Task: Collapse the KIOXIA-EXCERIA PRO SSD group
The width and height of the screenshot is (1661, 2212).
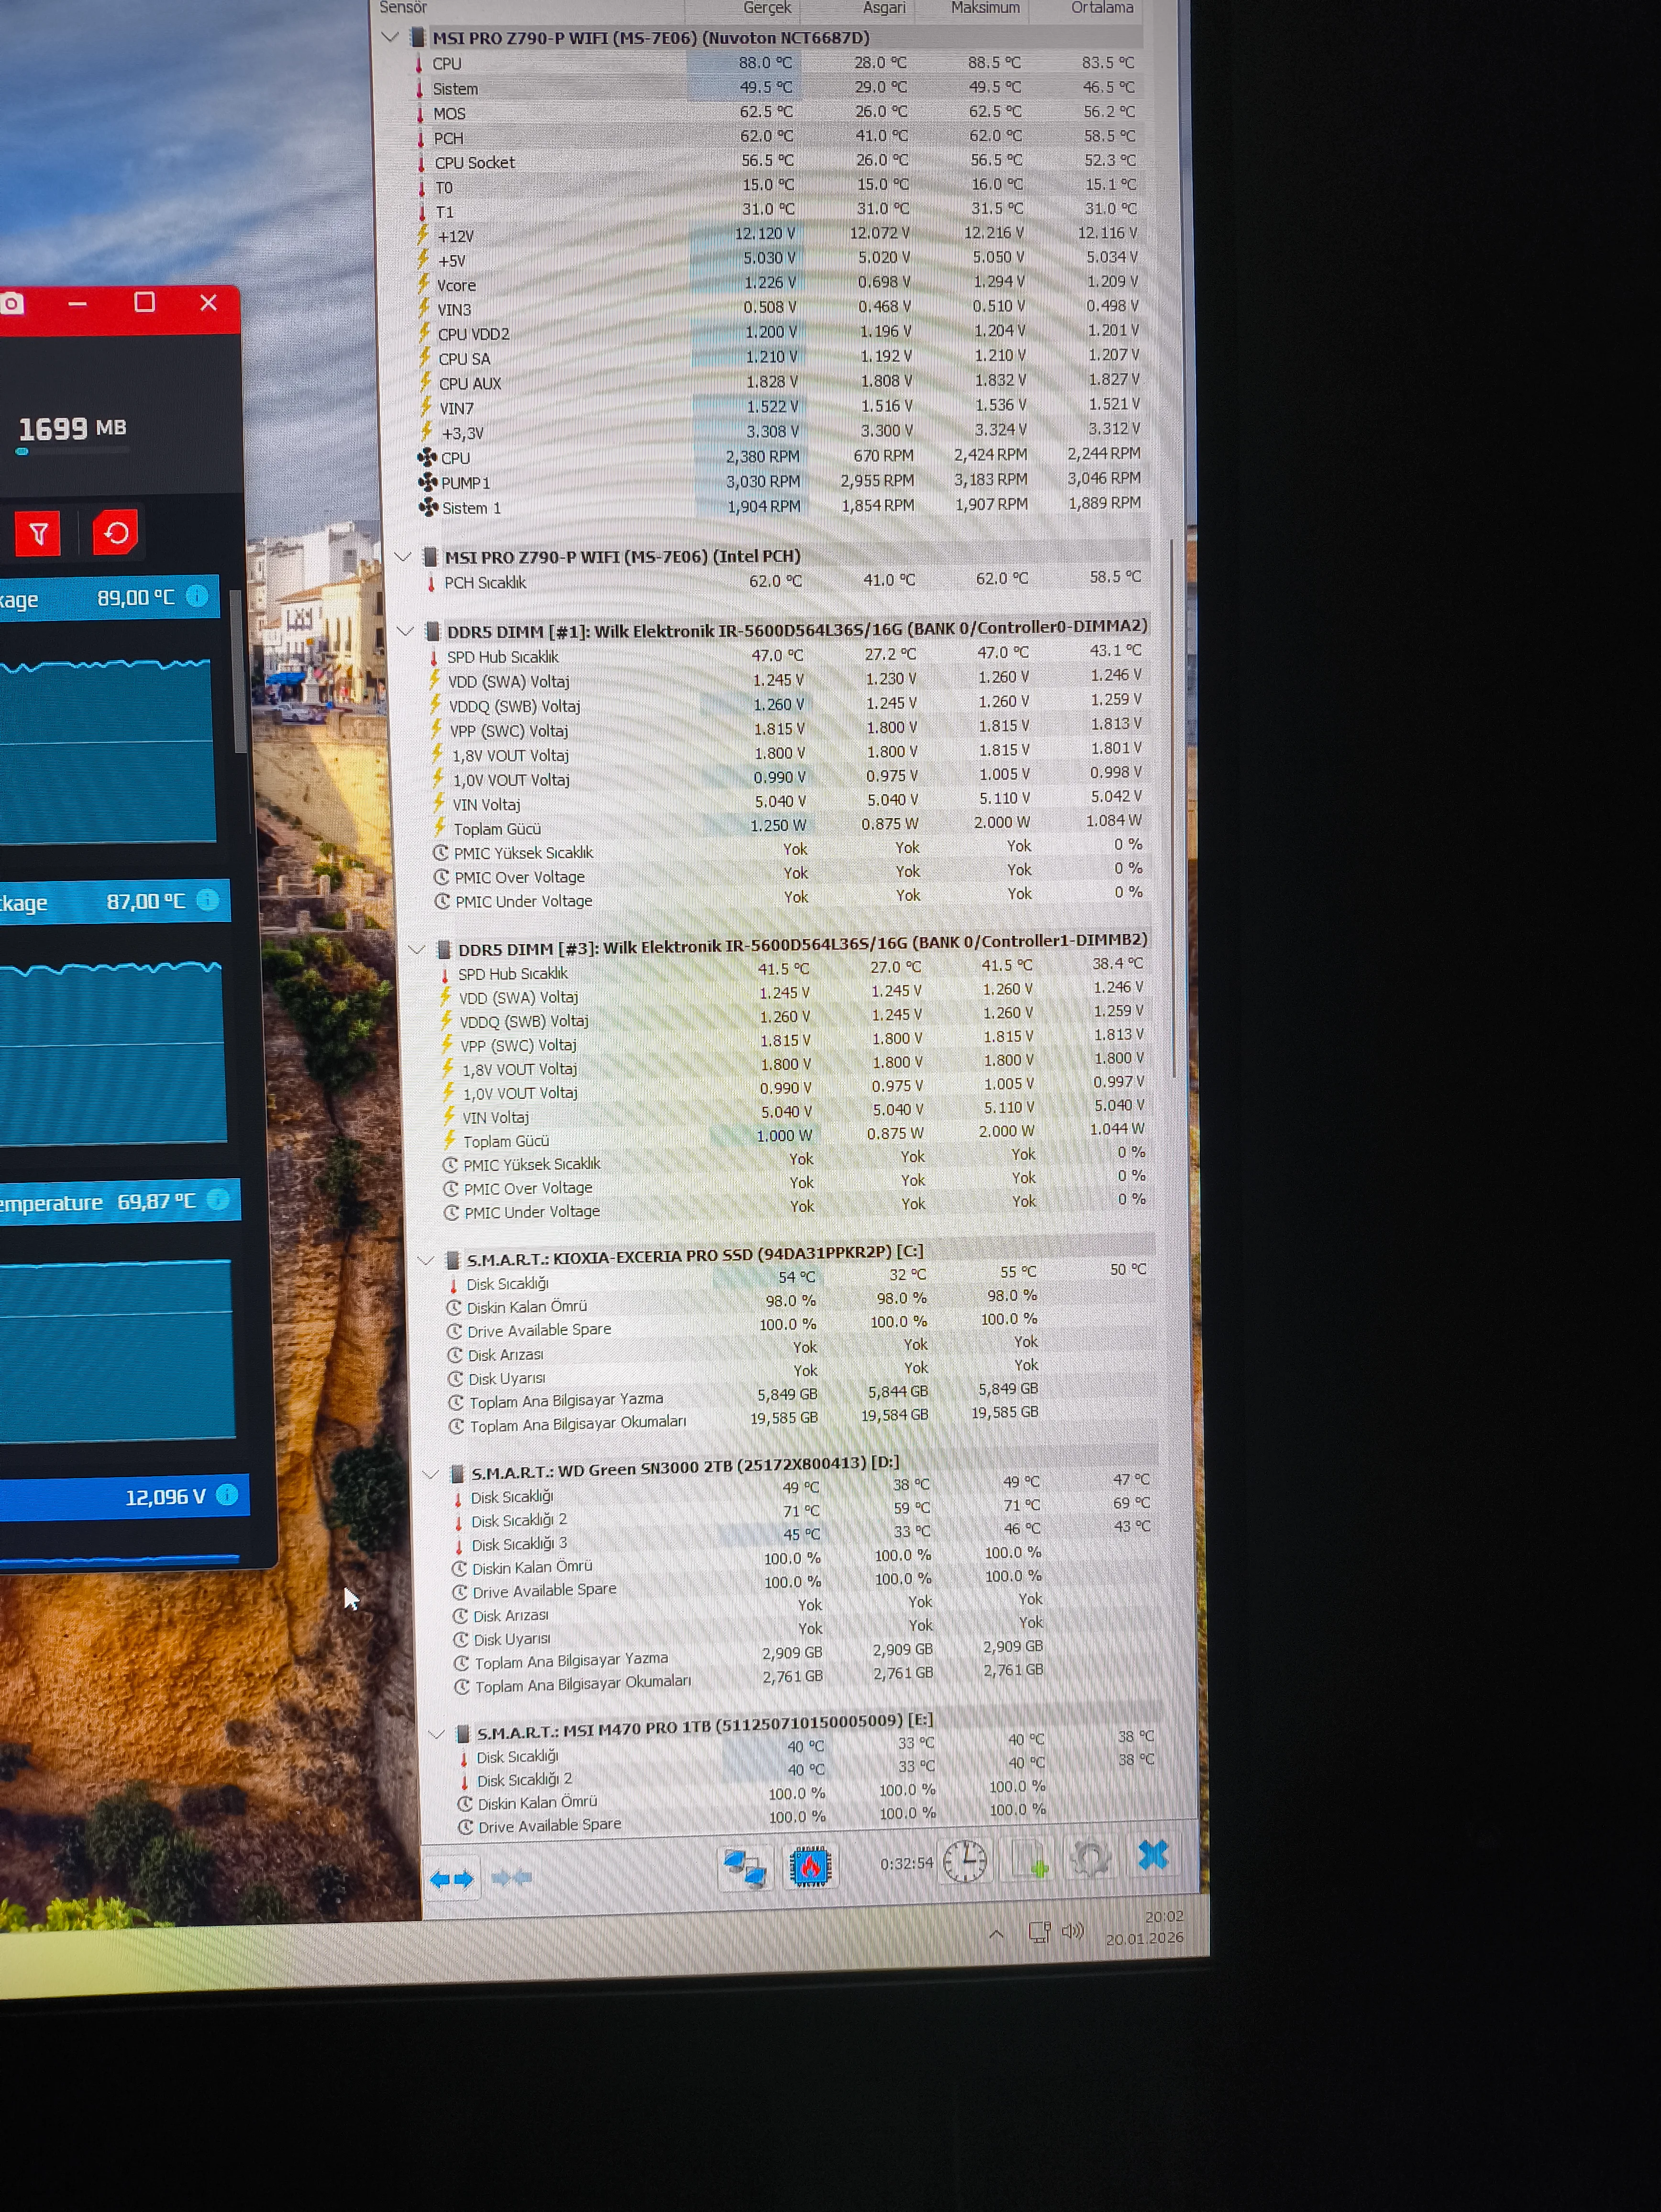Action: (x=426, y=1260)
